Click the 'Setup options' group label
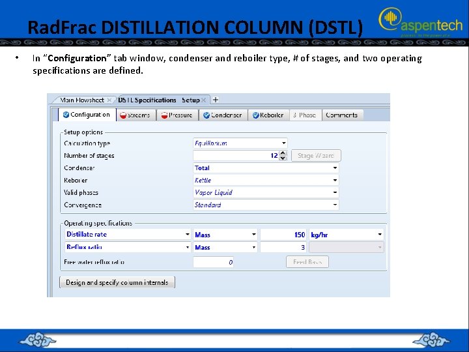Screen dimensions: 469x352 83,132
